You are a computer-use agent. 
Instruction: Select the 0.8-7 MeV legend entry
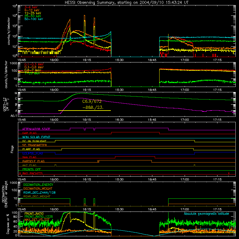[x=33, y=70]
